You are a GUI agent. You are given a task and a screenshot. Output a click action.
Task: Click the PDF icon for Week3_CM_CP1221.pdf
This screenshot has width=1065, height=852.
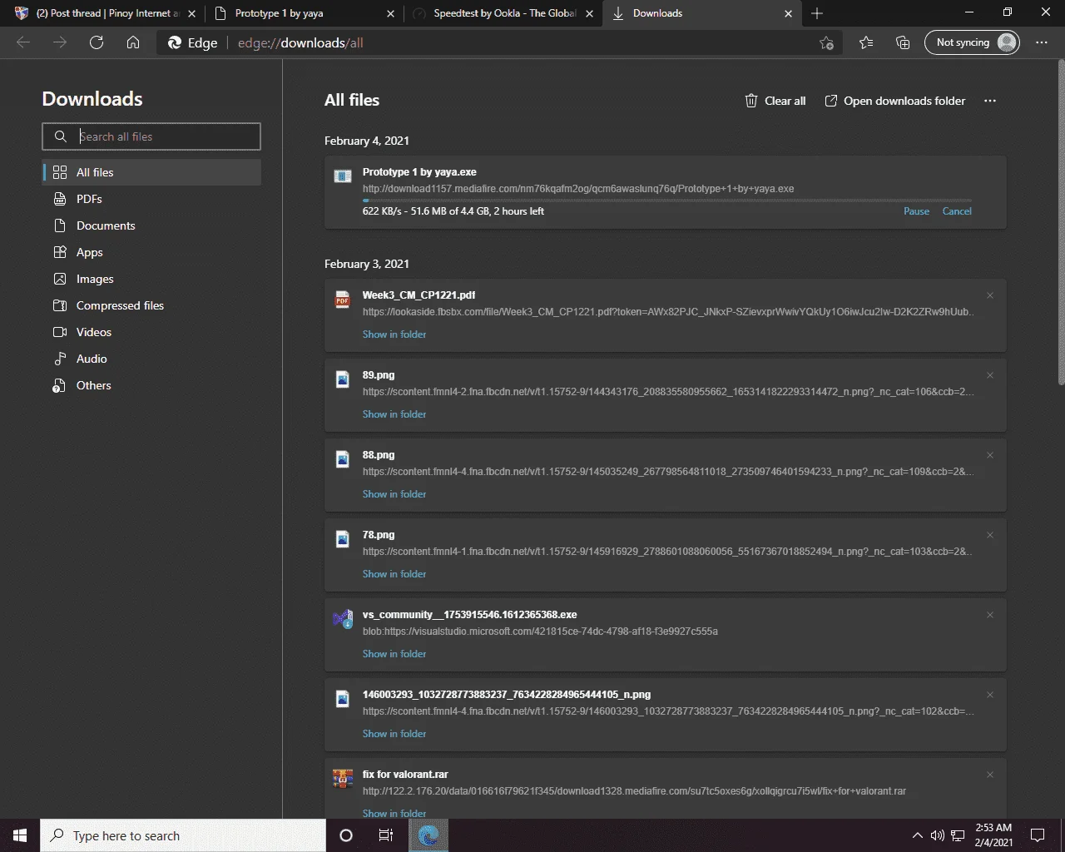(x=343, y=300)
